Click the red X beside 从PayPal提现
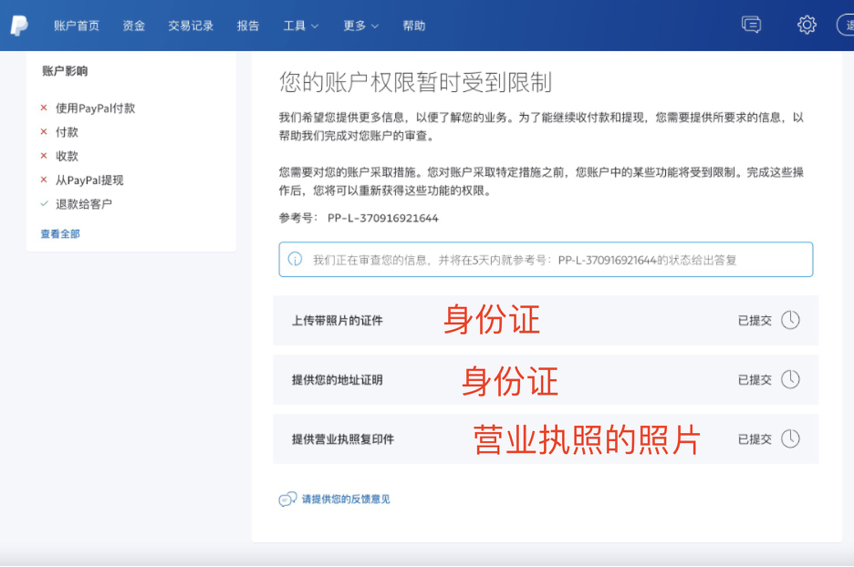 pos(44,180)
